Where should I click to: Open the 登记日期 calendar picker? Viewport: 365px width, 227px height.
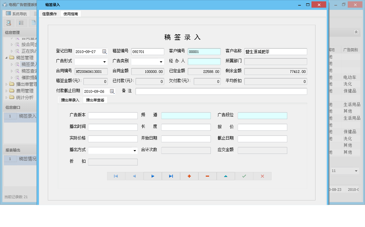tap(103, 51)
